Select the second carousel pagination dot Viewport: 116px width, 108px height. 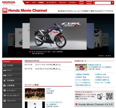click(101, 56)
